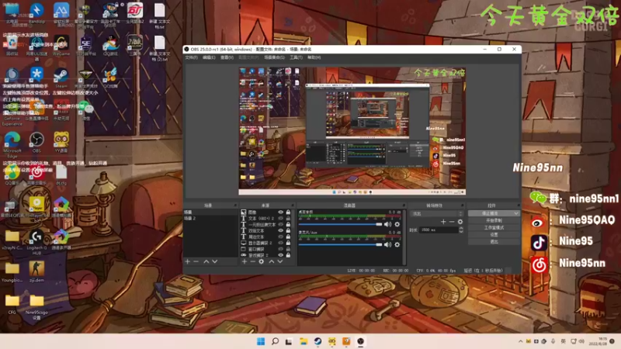Image resolution: width=621 pixels, height=349 pixels.
Task: Toggle lock for 周边文本 source
Action: (288, 237)
